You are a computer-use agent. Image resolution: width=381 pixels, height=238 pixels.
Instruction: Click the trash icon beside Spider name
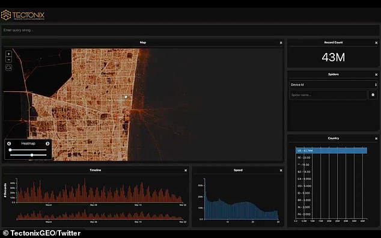coord(373,95)
